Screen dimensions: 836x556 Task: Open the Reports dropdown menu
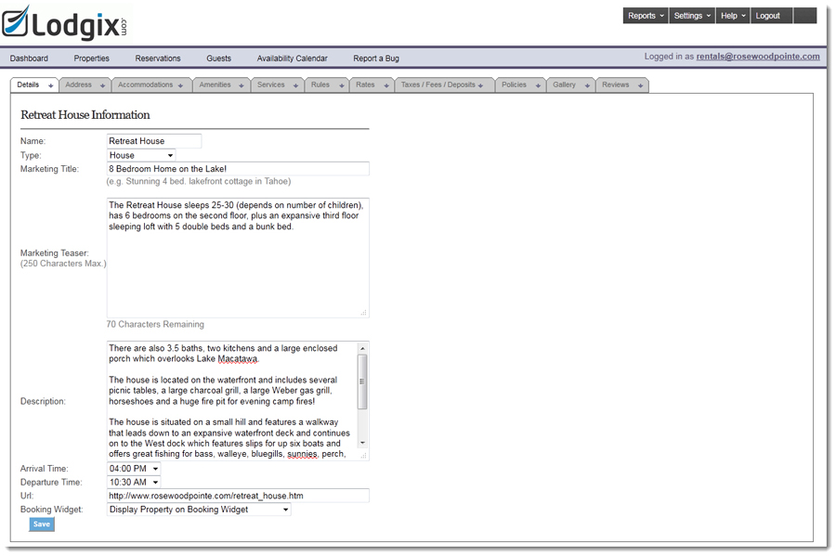point(646,16)
